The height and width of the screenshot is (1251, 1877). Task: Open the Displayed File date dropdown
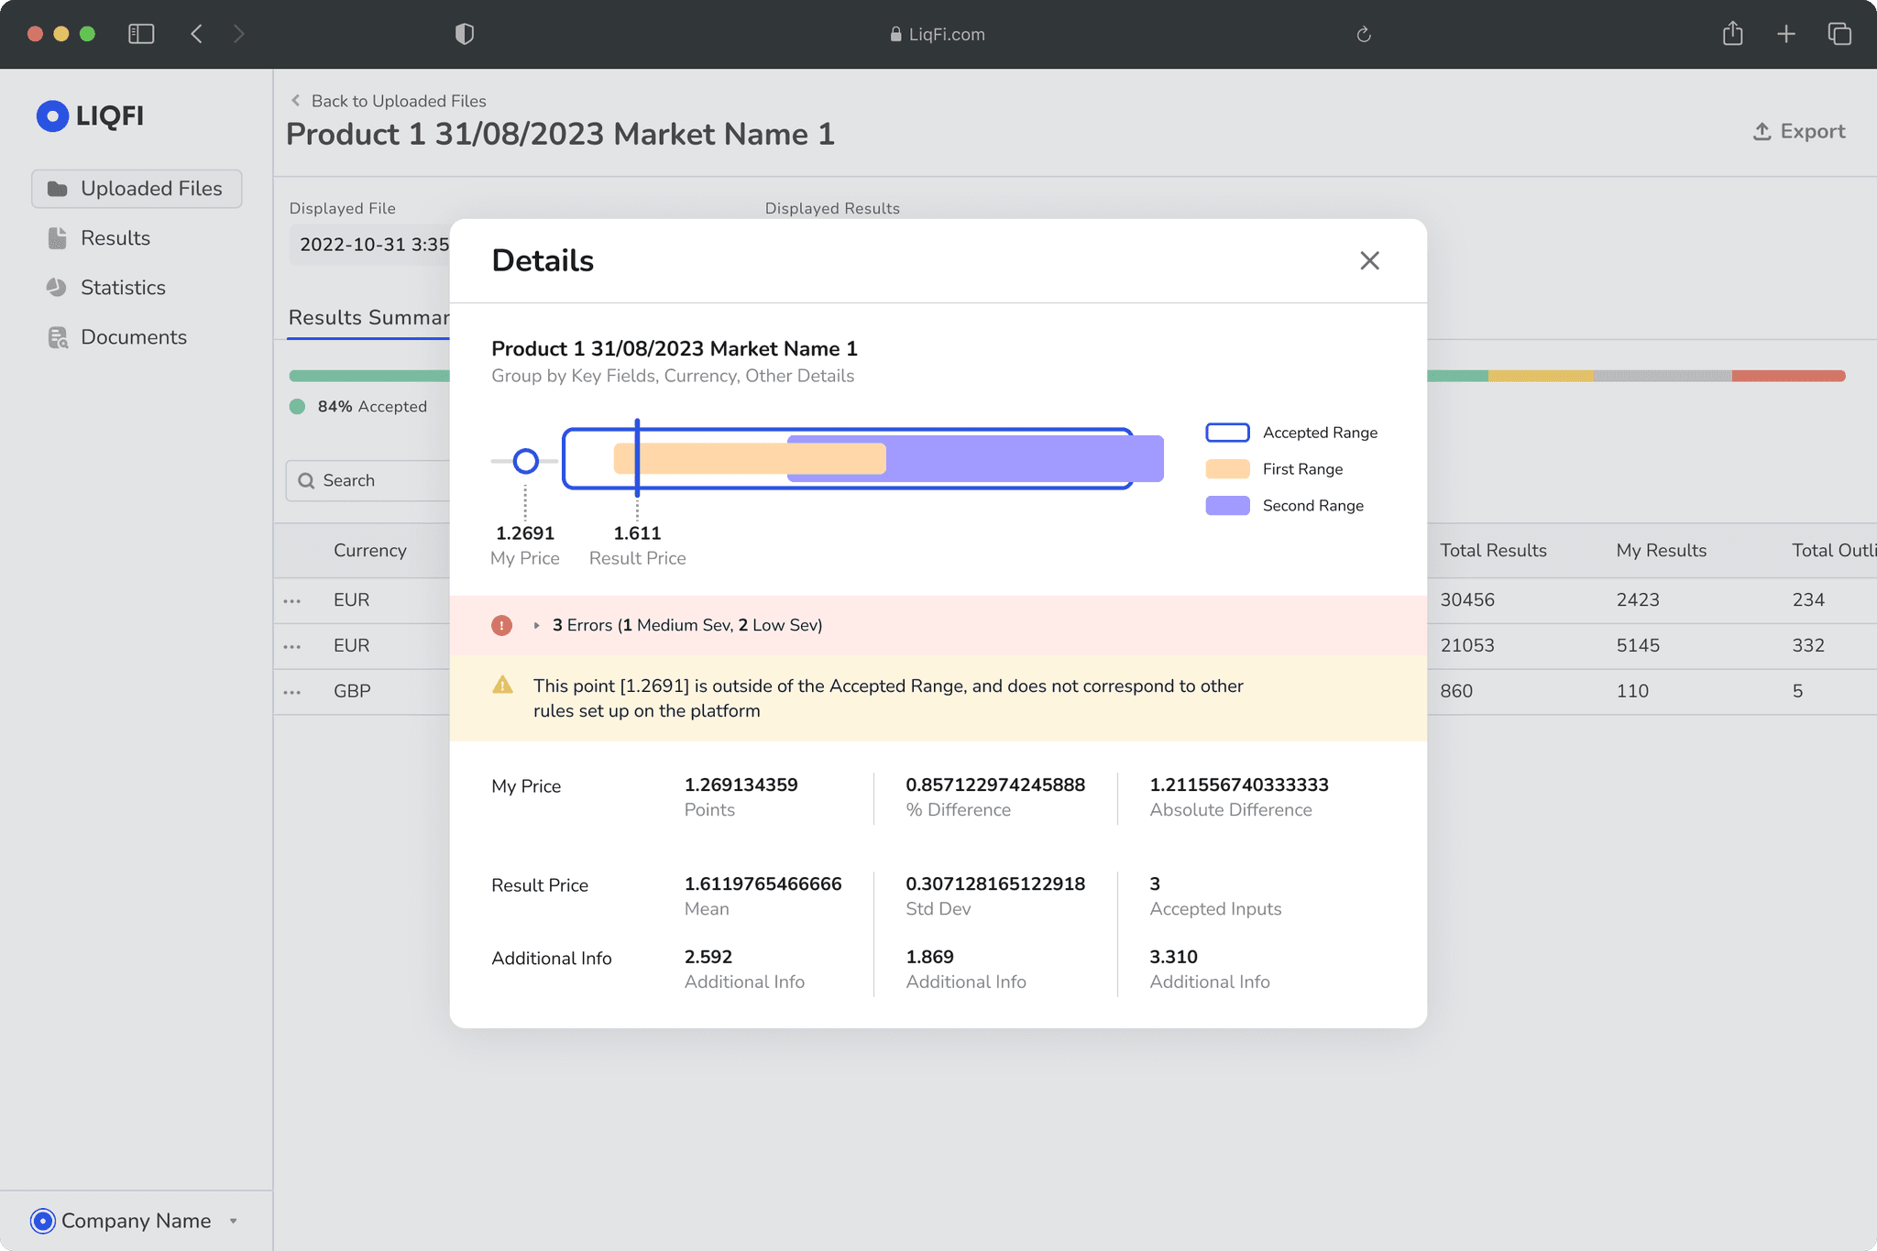click(370, 245)
